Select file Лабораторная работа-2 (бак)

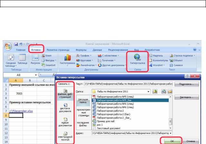point(130,114)
